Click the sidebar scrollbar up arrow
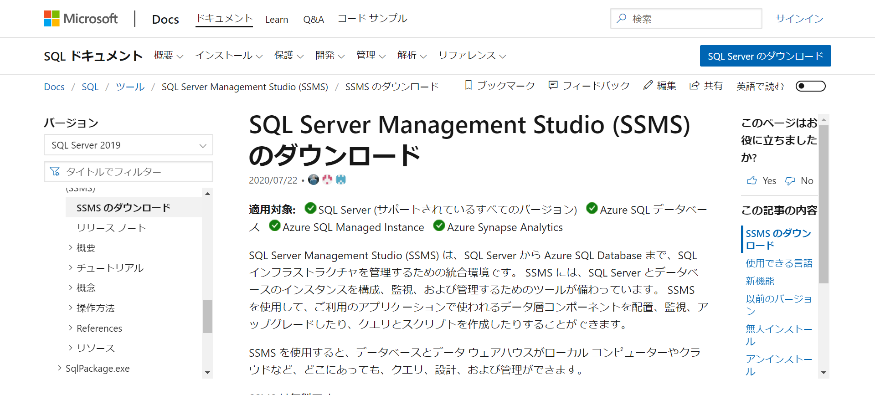The image size is (875, 395). [207, 194]
